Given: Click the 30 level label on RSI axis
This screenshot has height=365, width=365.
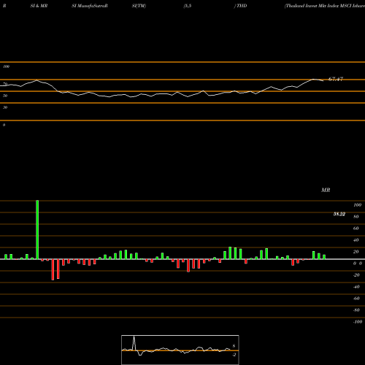Looking at the screenshot, I should (x=5, y=107).
